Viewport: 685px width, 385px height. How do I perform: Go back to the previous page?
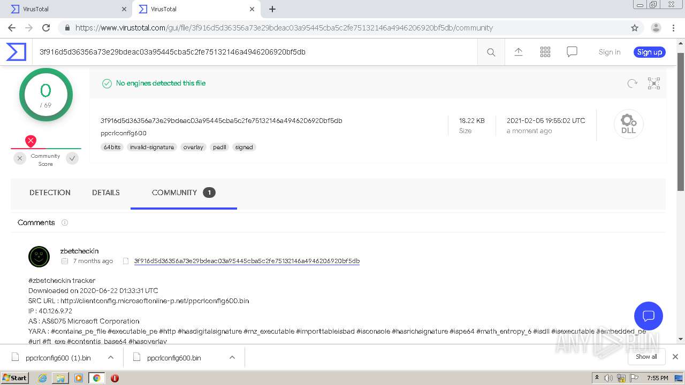click(x=11, y=28)
